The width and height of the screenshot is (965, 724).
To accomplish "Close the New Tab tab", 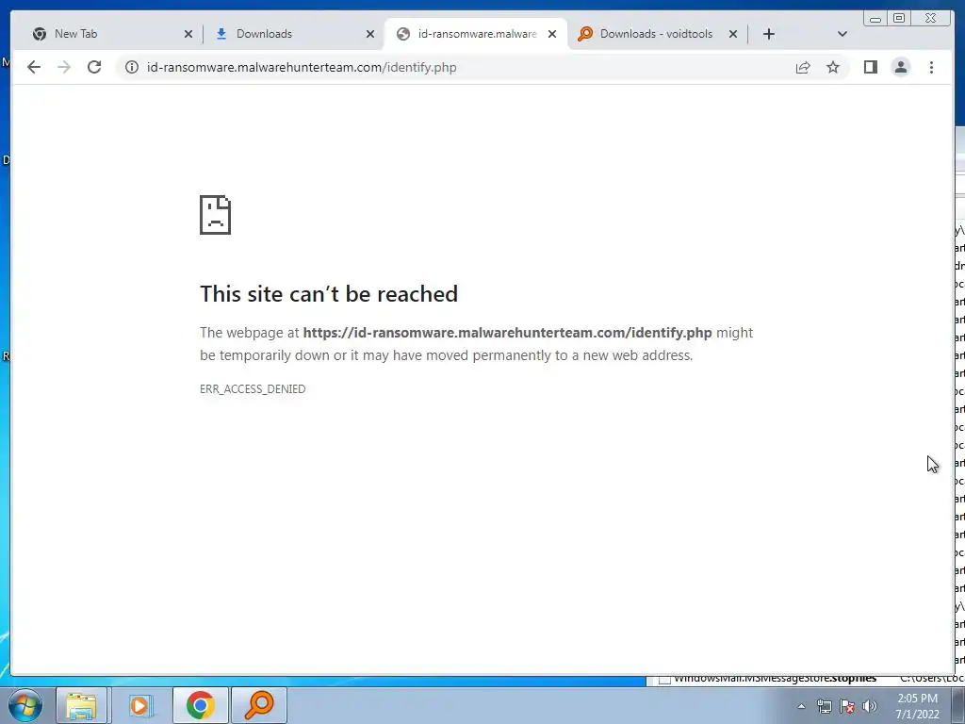I will [x=188, y=34].
